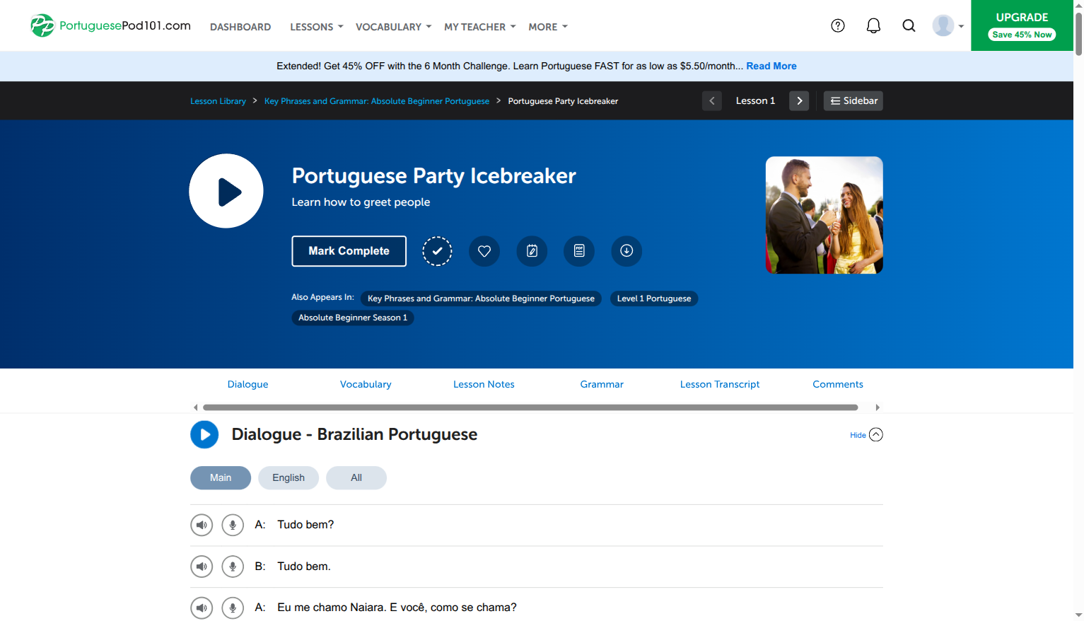Switch to the Comments tab
The width and height of the screenshot is (1084, 621).
tap(838, 384)
